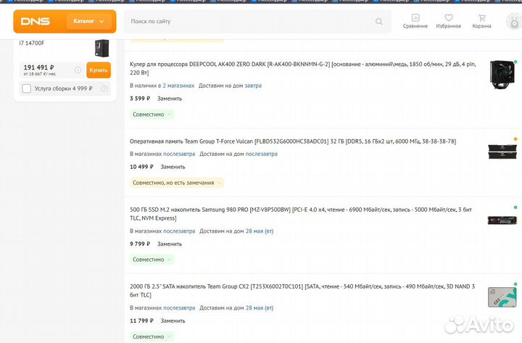Select the '10 499 ₽' memory price
The image size is (522, 343).
(141, 167)
